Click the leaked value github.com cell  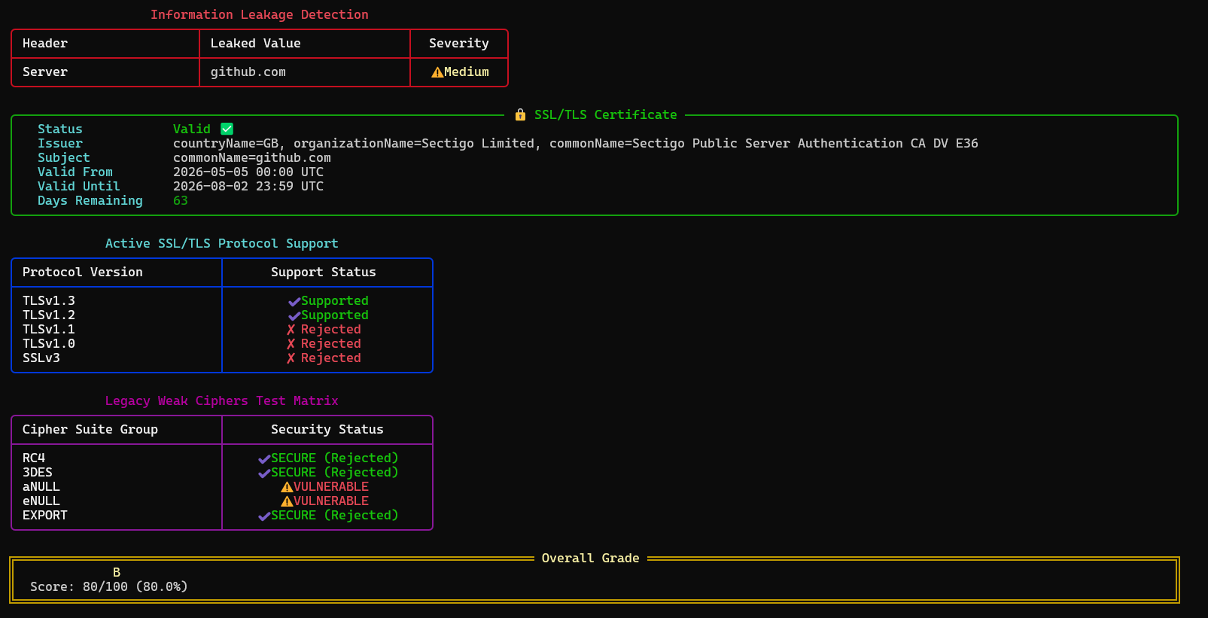click(248, 72)
